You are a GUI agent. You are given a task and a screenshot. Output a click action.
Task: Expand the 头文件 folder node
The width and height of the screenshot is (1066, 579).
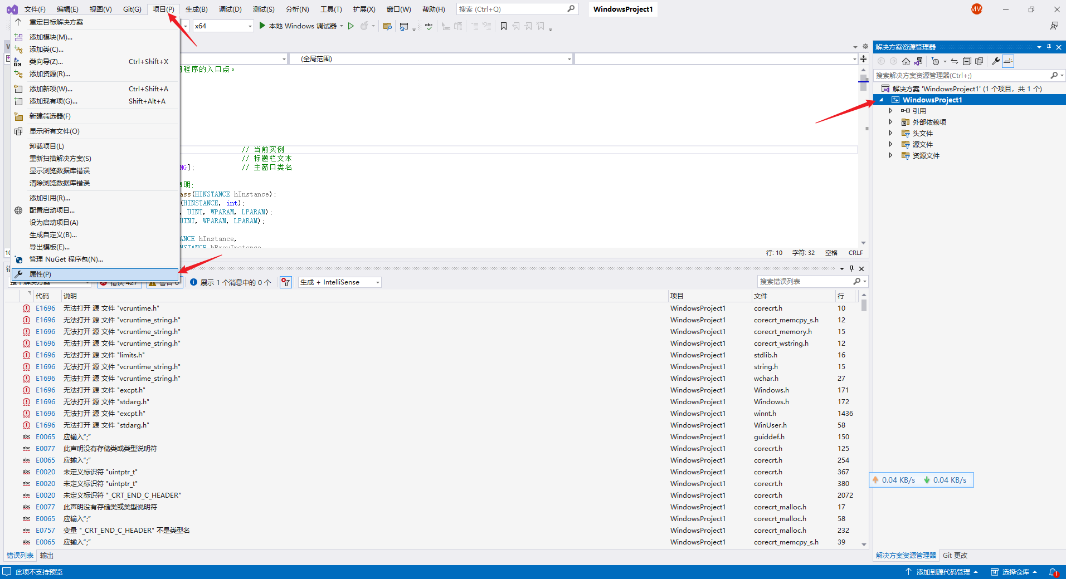(890, 133)
